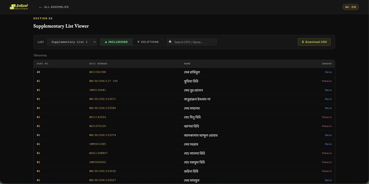369x184 pixels.
Task: Click the Gender column header
Action: point(327,64)
